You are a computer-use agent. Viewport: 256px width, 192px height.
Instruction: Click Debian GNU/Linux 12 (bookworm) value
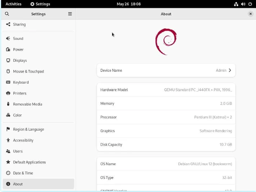pyautogui.click(x=205, y=164)
